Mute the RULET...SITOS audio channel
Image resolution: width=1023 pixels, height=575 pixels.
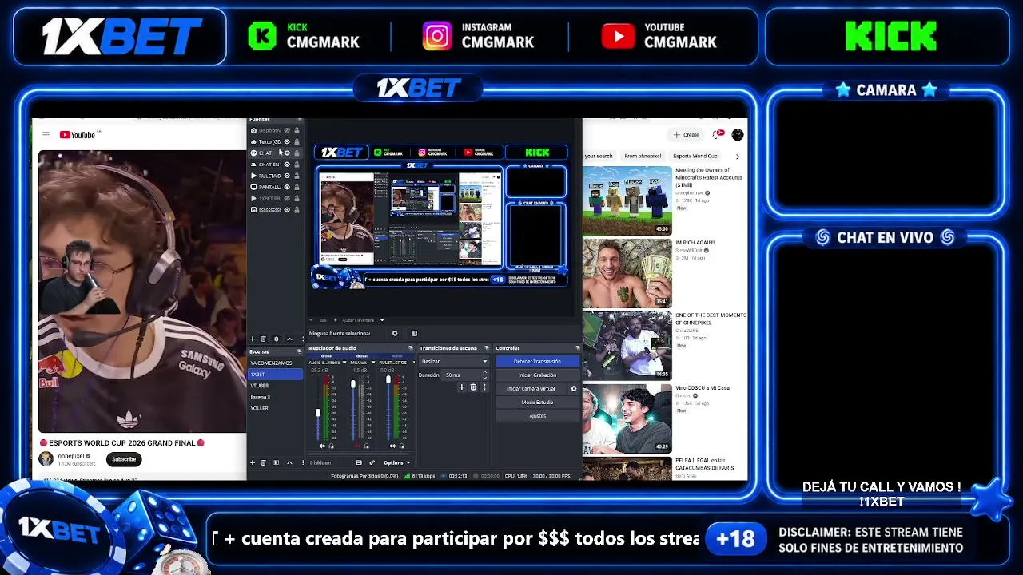tap(392, 446)
